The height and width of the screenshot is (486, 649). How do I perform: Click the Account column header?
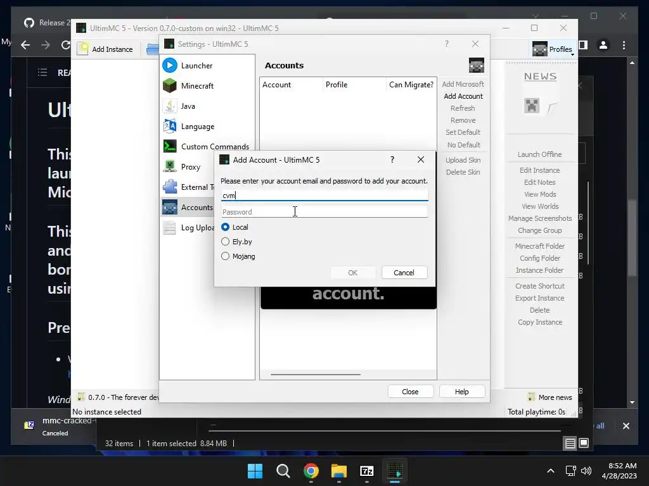point(292,84)
